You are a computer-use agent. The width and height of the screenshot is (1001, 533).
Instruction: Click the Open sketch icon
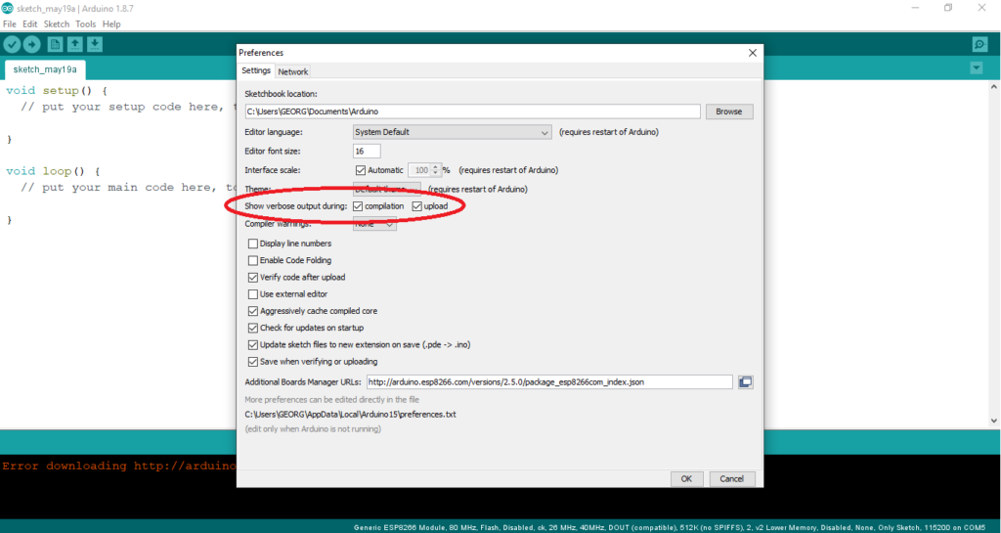pyautogui.click(x=75, y=44)
